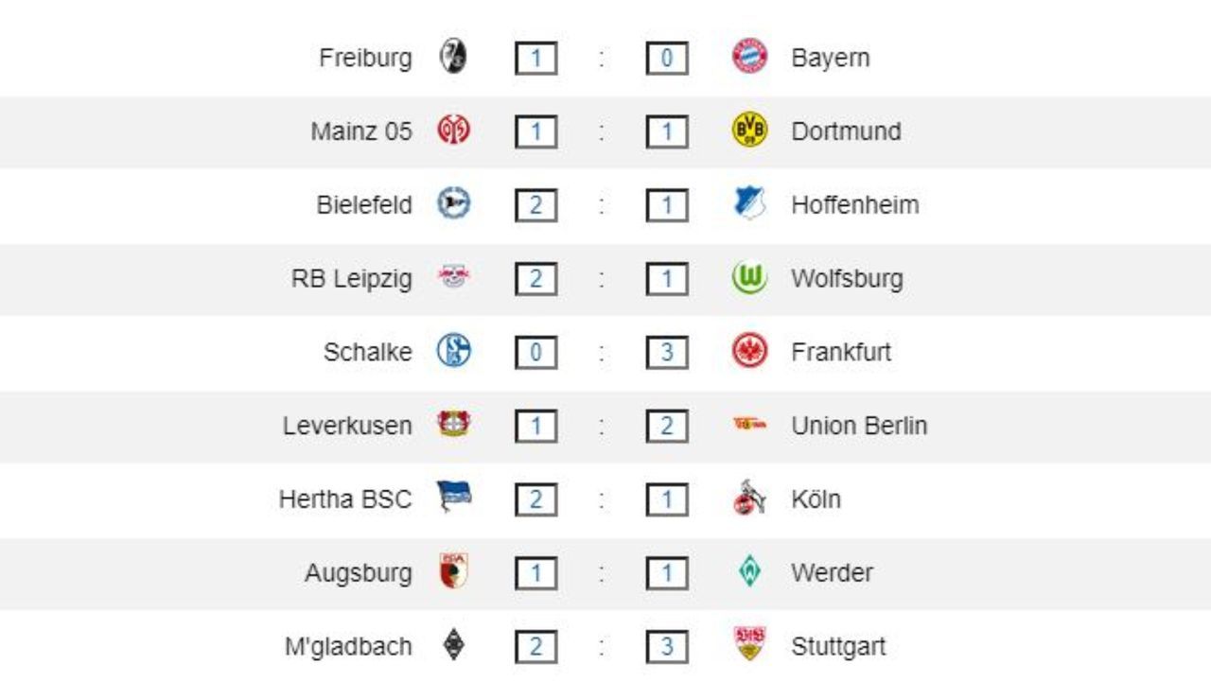Click the Stuttgart score input field
This screenshot has width=1211, height=682.
(x=666, y=648)
